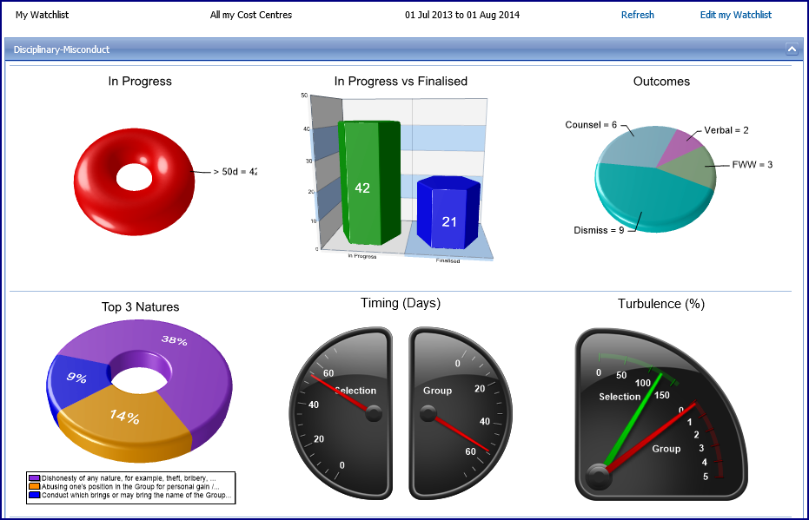This screenshot has width=809, height=520.
Task: Click the In Progress vs Finalised title
Action: pyautogui.click(x=401, y=82)
